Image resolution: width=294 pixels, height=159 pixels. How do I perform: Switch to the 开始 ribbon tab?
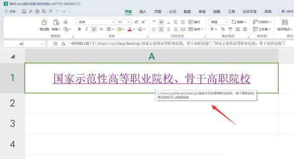pyautogui.click(x=128, y=11)
